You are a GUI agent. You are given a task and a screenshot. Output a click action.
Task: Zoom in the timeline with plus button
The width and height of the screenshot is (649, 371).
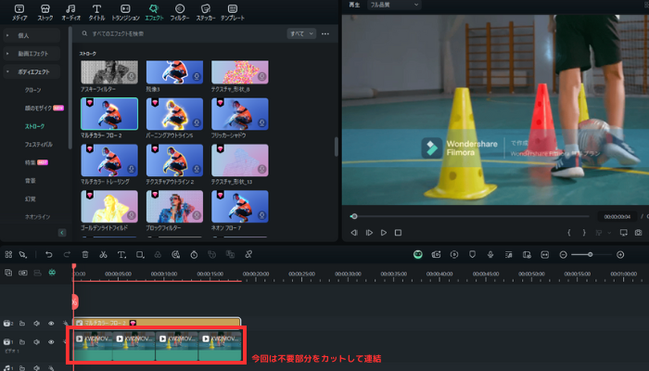coord(620,255)
